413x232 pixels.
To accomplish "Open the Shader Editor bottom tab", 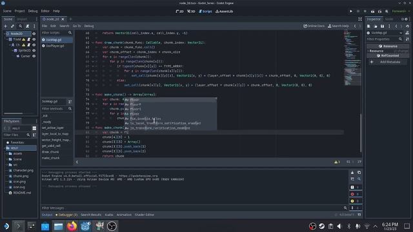I will pyautogui.click(x=145, y=215).
